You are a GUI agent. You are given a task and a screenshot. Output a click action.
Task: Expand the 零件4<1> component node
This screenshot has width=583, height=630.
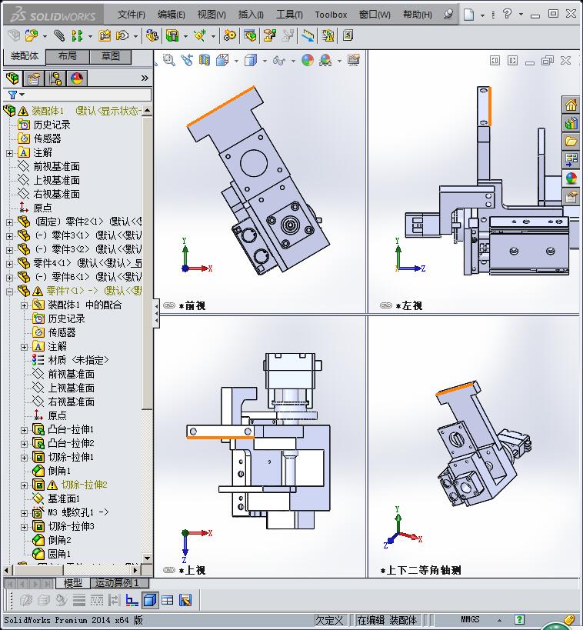click(x=10, y=264)
